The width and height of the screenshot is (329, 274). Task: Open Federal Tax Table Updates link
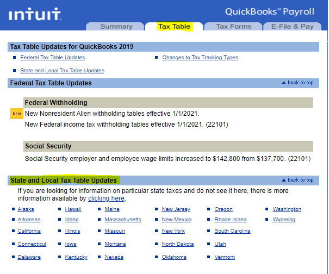click(52, 58)
